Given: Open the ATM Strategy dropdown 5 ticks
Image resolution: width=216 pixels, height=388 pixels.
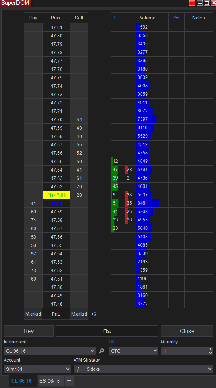Looking at the screenshot, I should [x=143, y=369].
